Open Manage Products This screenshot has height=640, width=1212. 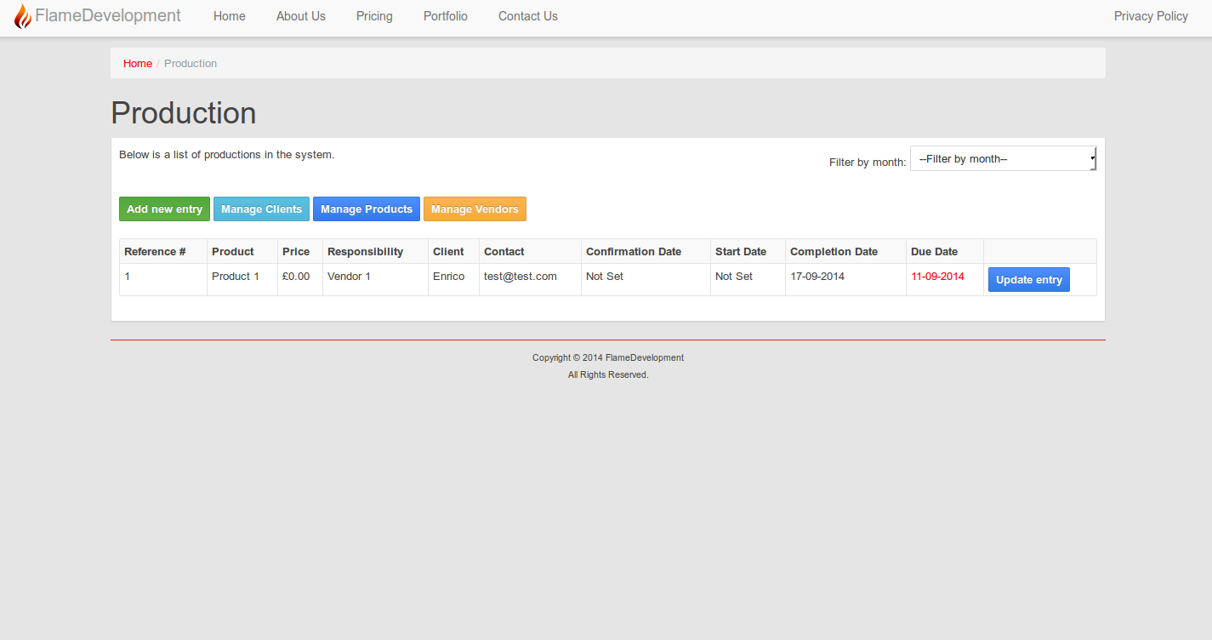click(x=367, y=209)
